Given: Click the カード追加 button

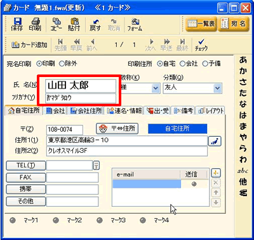Looking at the screenshot, I should [x=29, y=45].
